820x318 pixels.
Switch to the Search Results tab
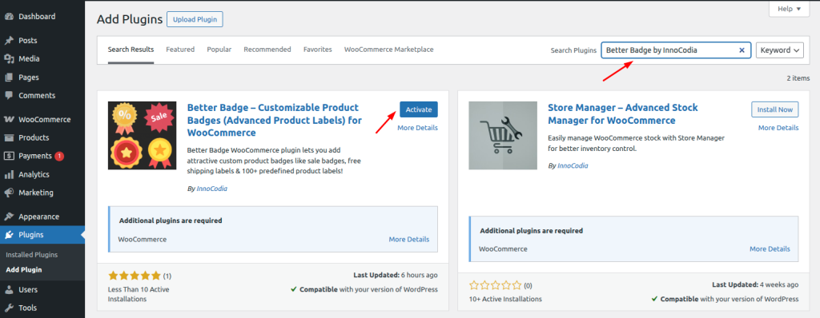(131, 50)
